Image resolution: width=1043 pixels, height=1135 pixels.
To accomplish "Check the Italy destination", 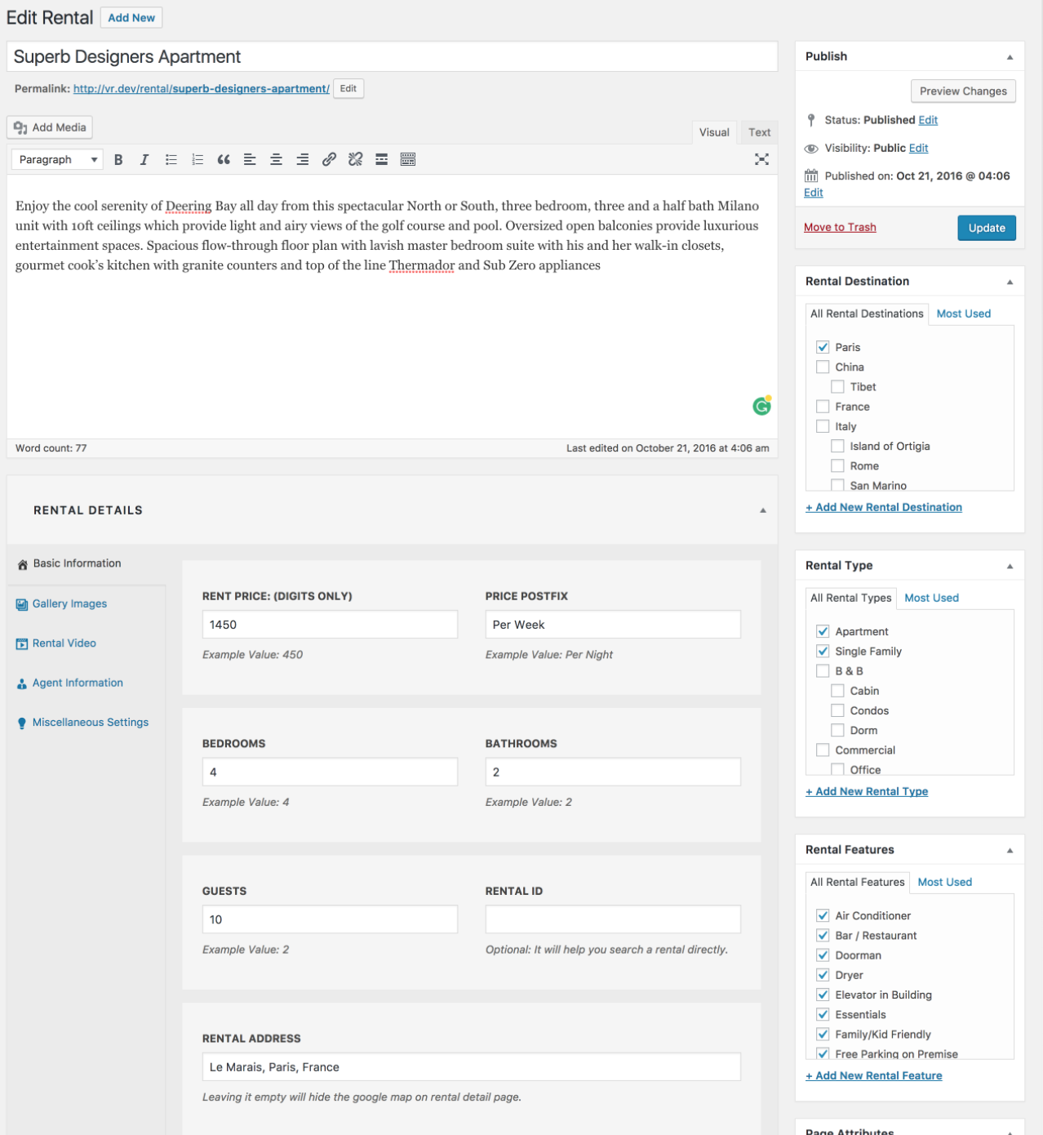I will pos(823,426).
